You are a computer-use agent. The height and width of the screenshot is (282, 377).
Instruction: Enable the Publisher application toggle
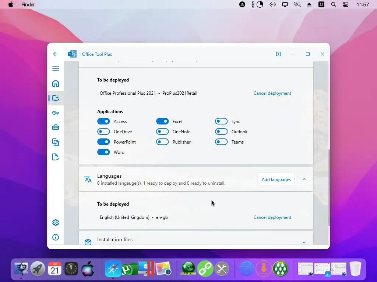(162, 142)
